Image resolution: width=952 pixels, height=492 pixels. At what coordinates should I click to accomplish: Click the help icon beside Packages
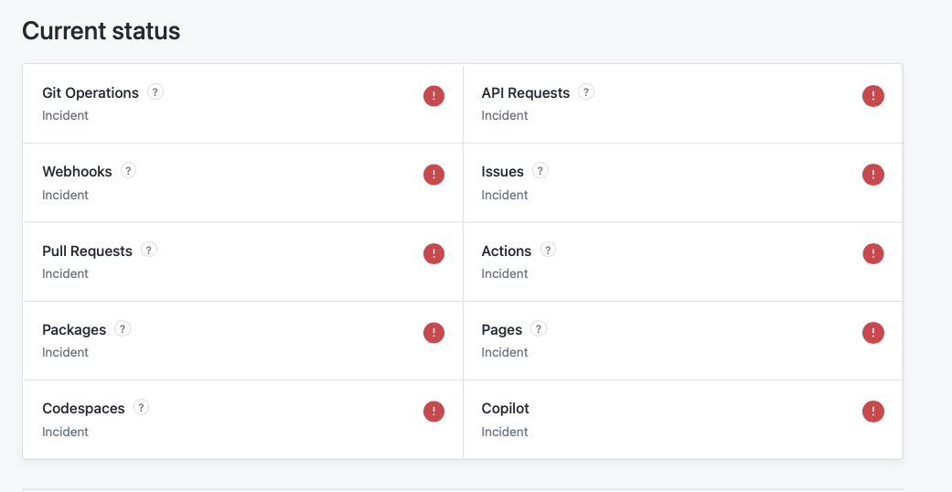123,328
